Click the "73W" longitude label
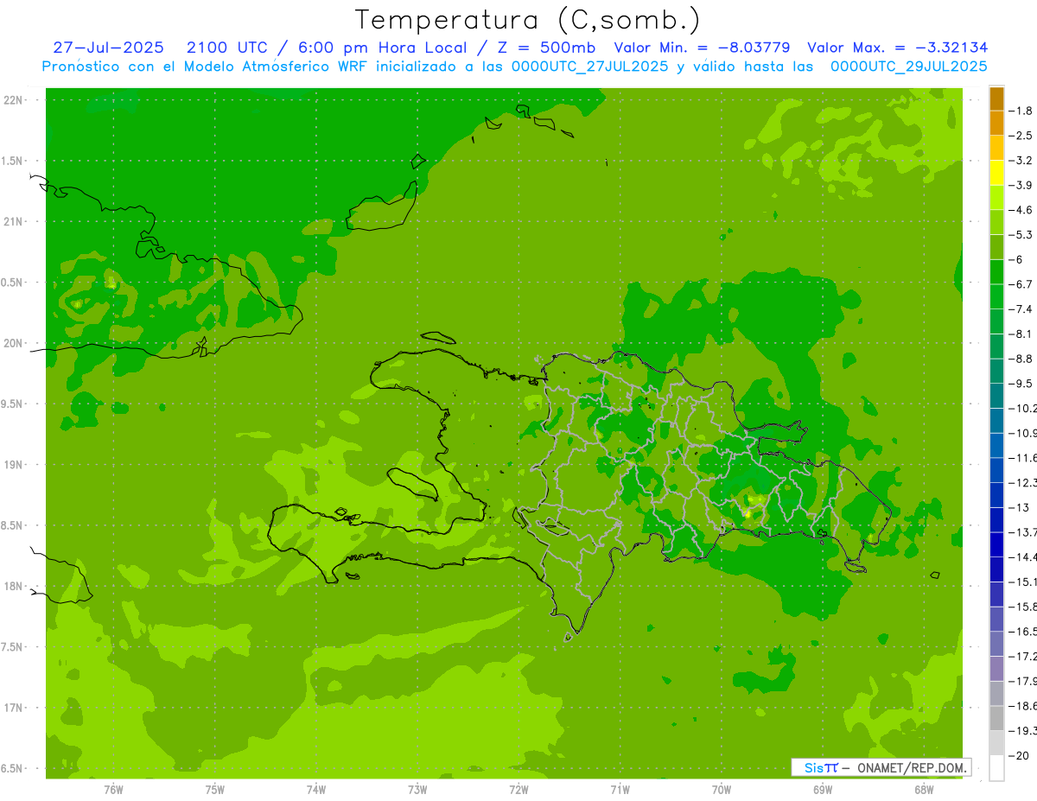1037x801 pixels. [x=417, y=789]
